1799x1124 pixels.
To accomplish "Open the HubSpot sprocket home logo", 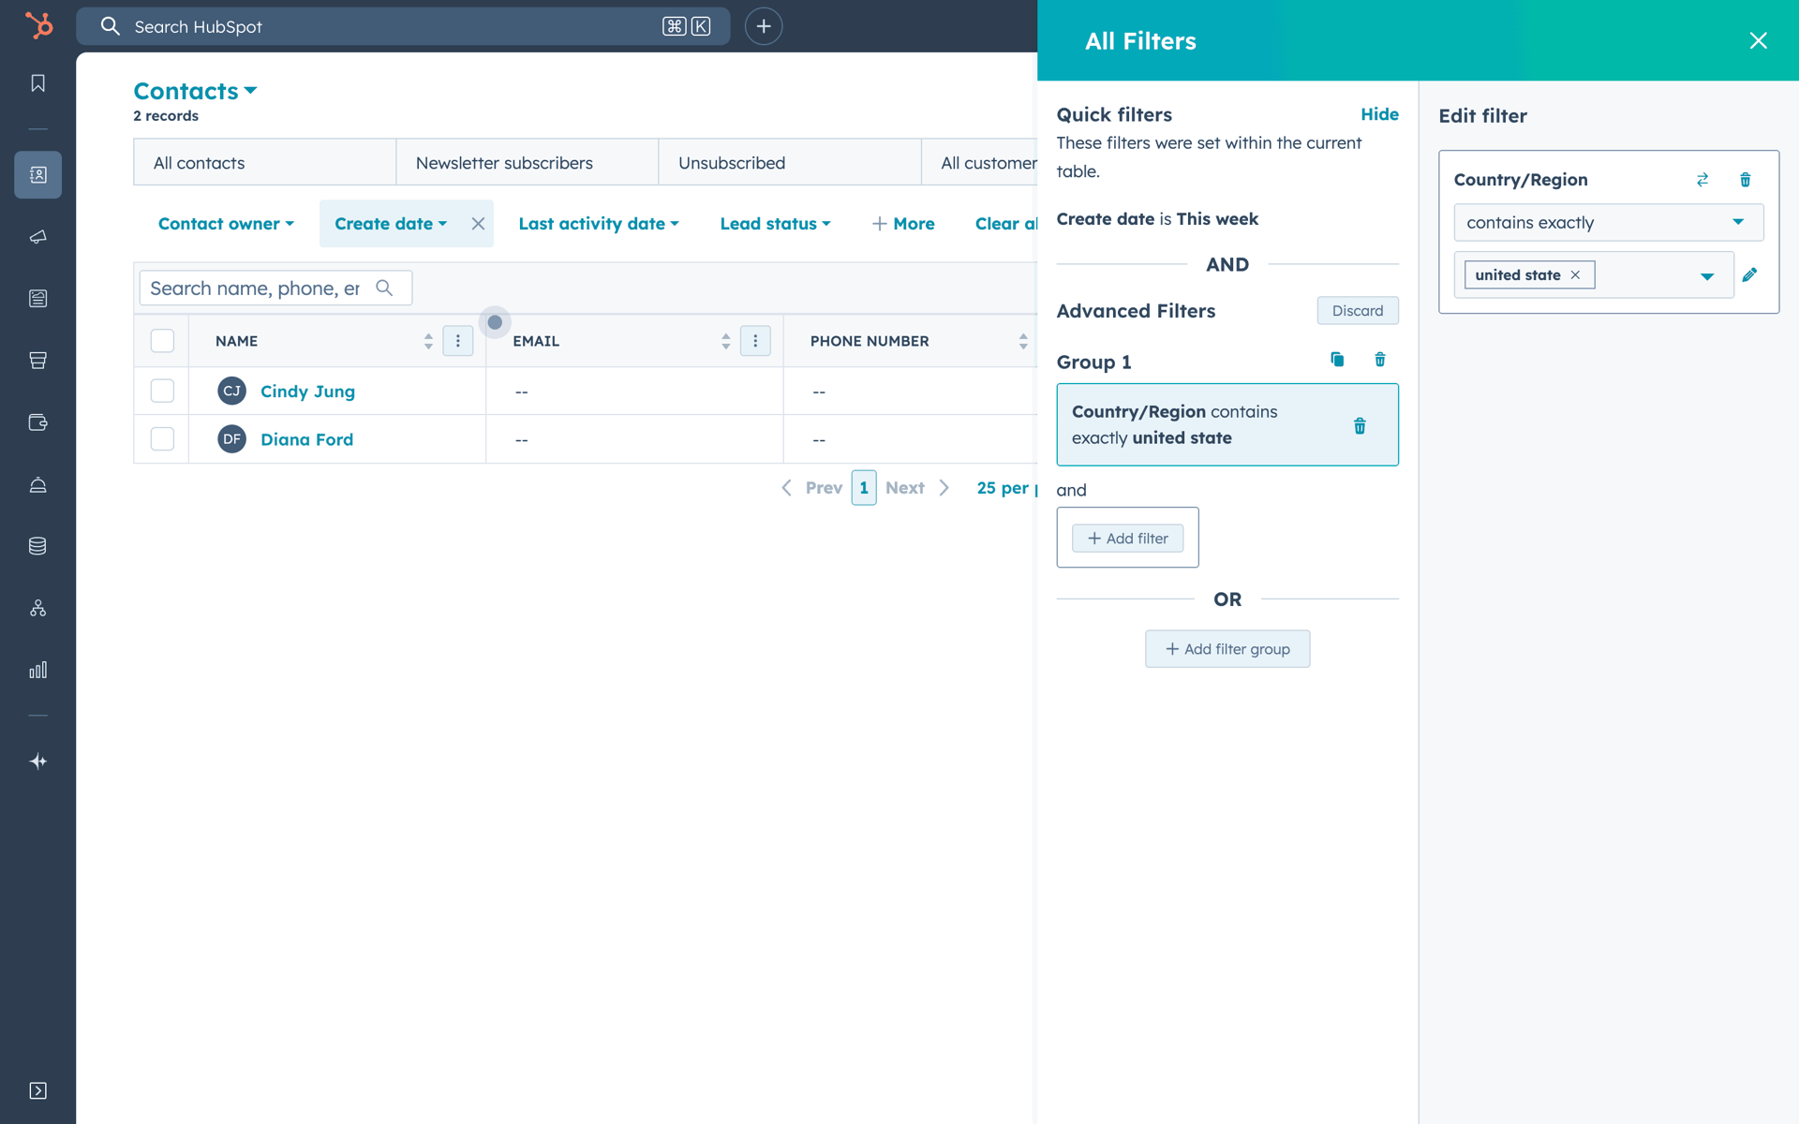I will 38,25.
